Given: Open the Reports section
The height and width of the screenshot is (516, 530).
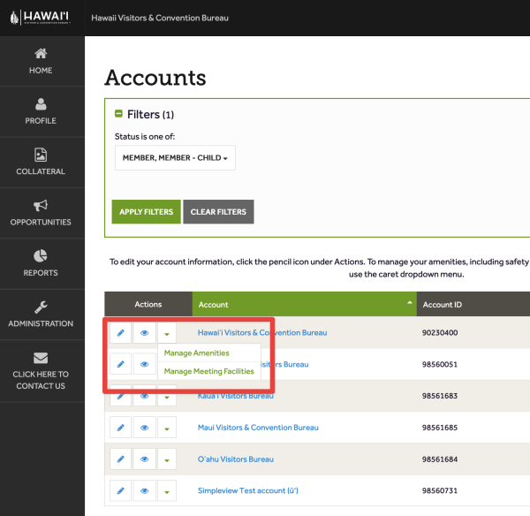Looking at the screenshot, I should [x=41, y=264].
